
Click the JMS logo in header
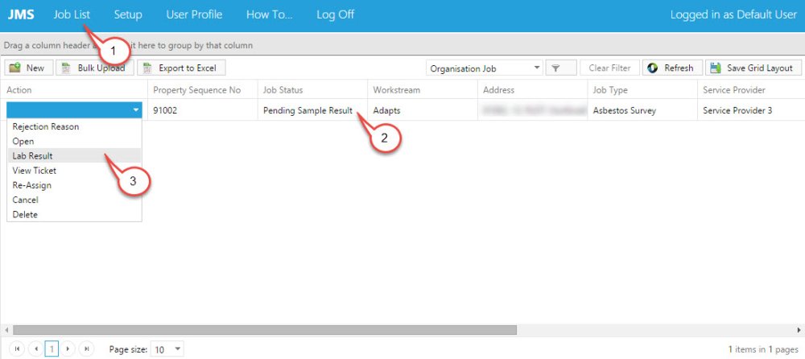21,14
